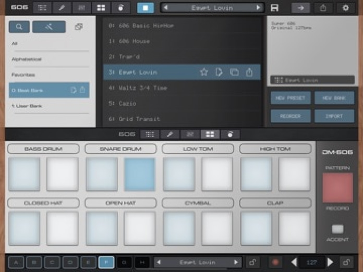Click the right arrow button in top bar
363x272 pixels.
pos(300,8)
